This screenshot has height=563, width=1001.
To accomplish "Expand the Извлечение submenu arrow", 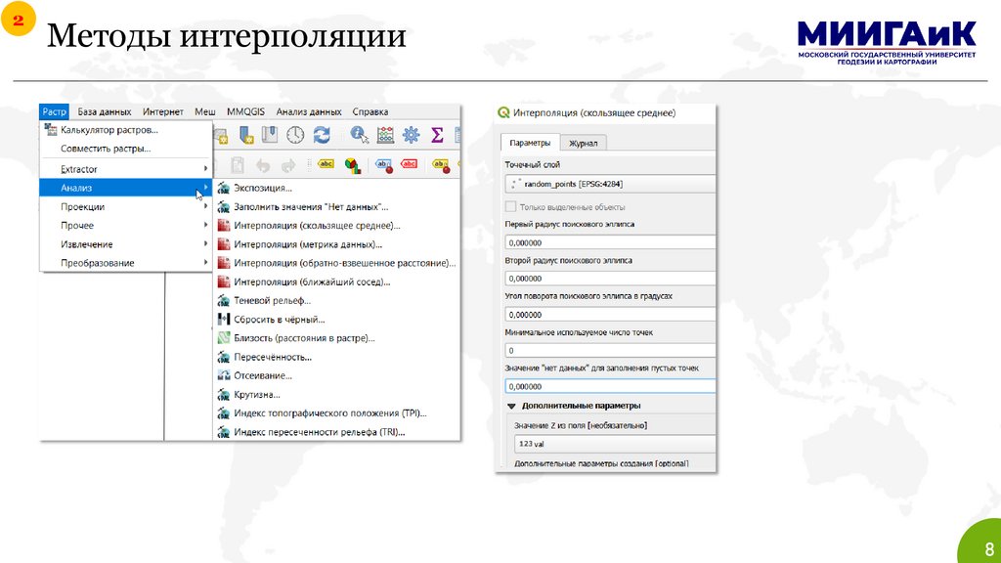I will point(205,243).
